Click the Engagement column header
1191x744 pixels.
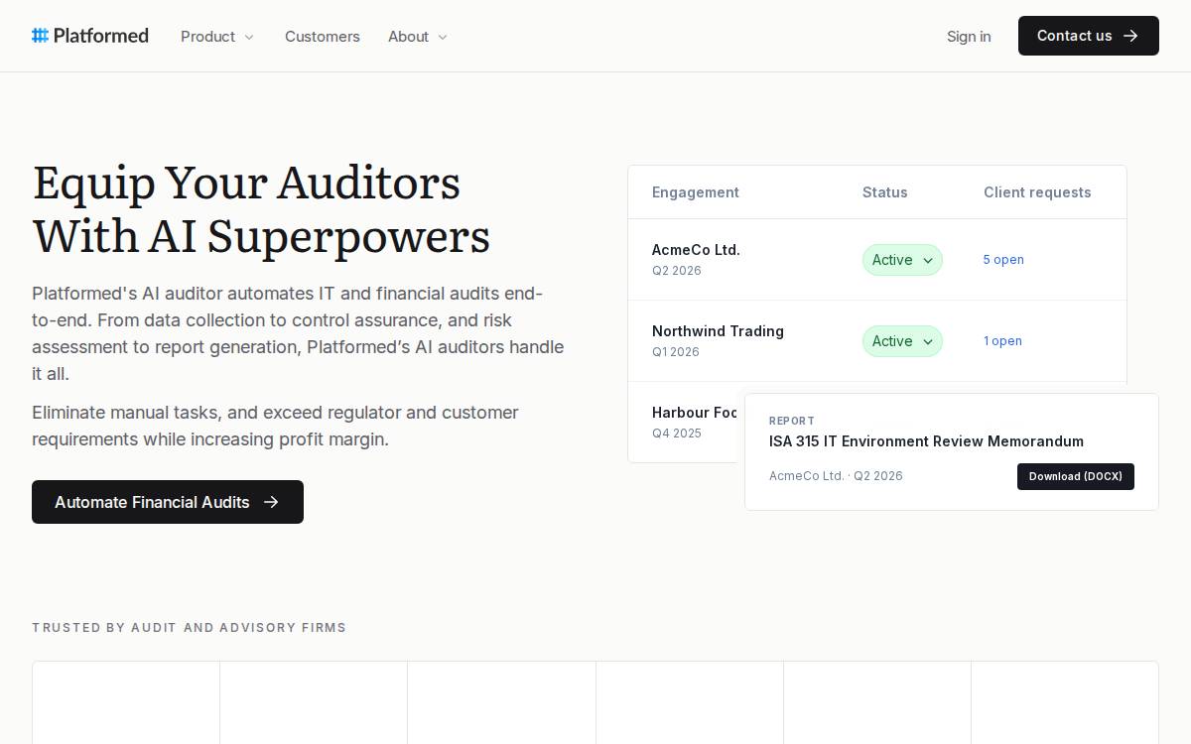tap(696, 192)
